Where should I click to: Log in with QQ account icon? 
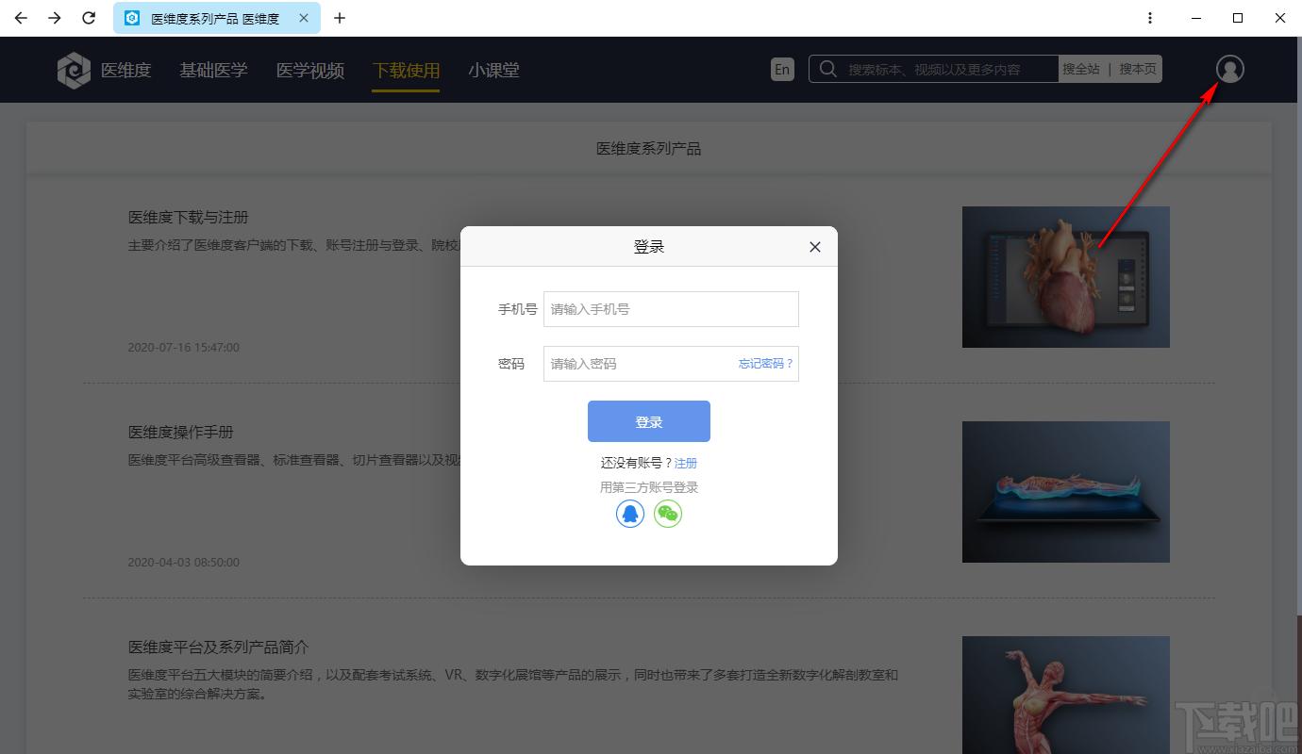630,514
